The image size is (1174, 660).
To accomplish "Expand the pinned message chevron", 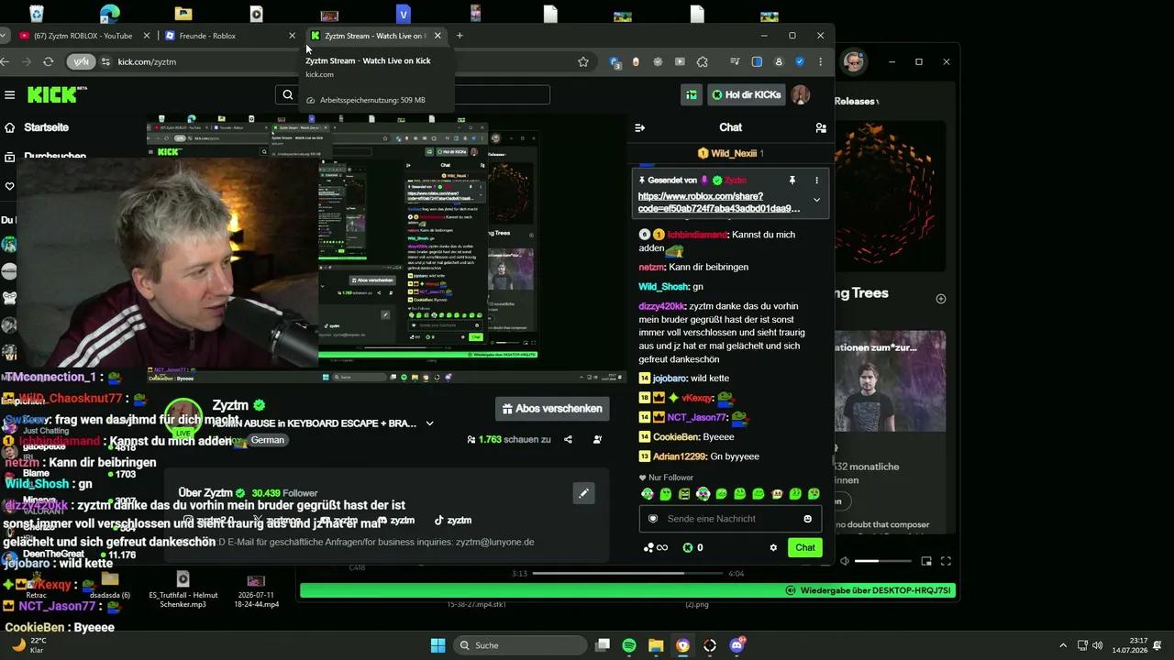I will [816, 200].
